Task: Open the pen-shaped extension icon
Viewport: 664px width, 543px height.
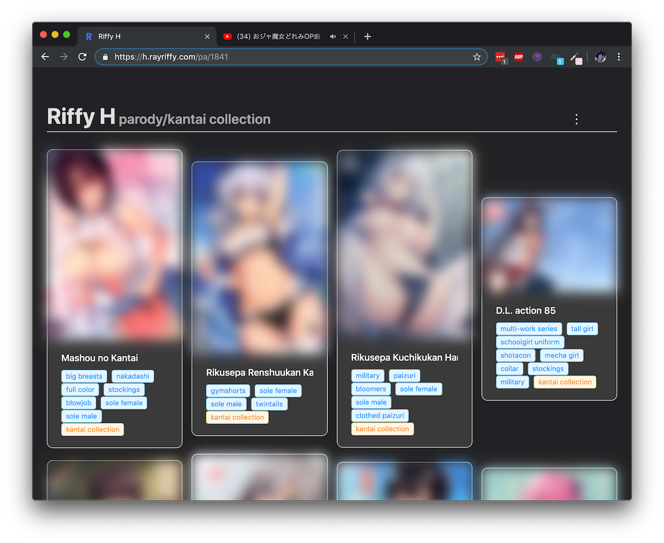Action: click(576, 58)
